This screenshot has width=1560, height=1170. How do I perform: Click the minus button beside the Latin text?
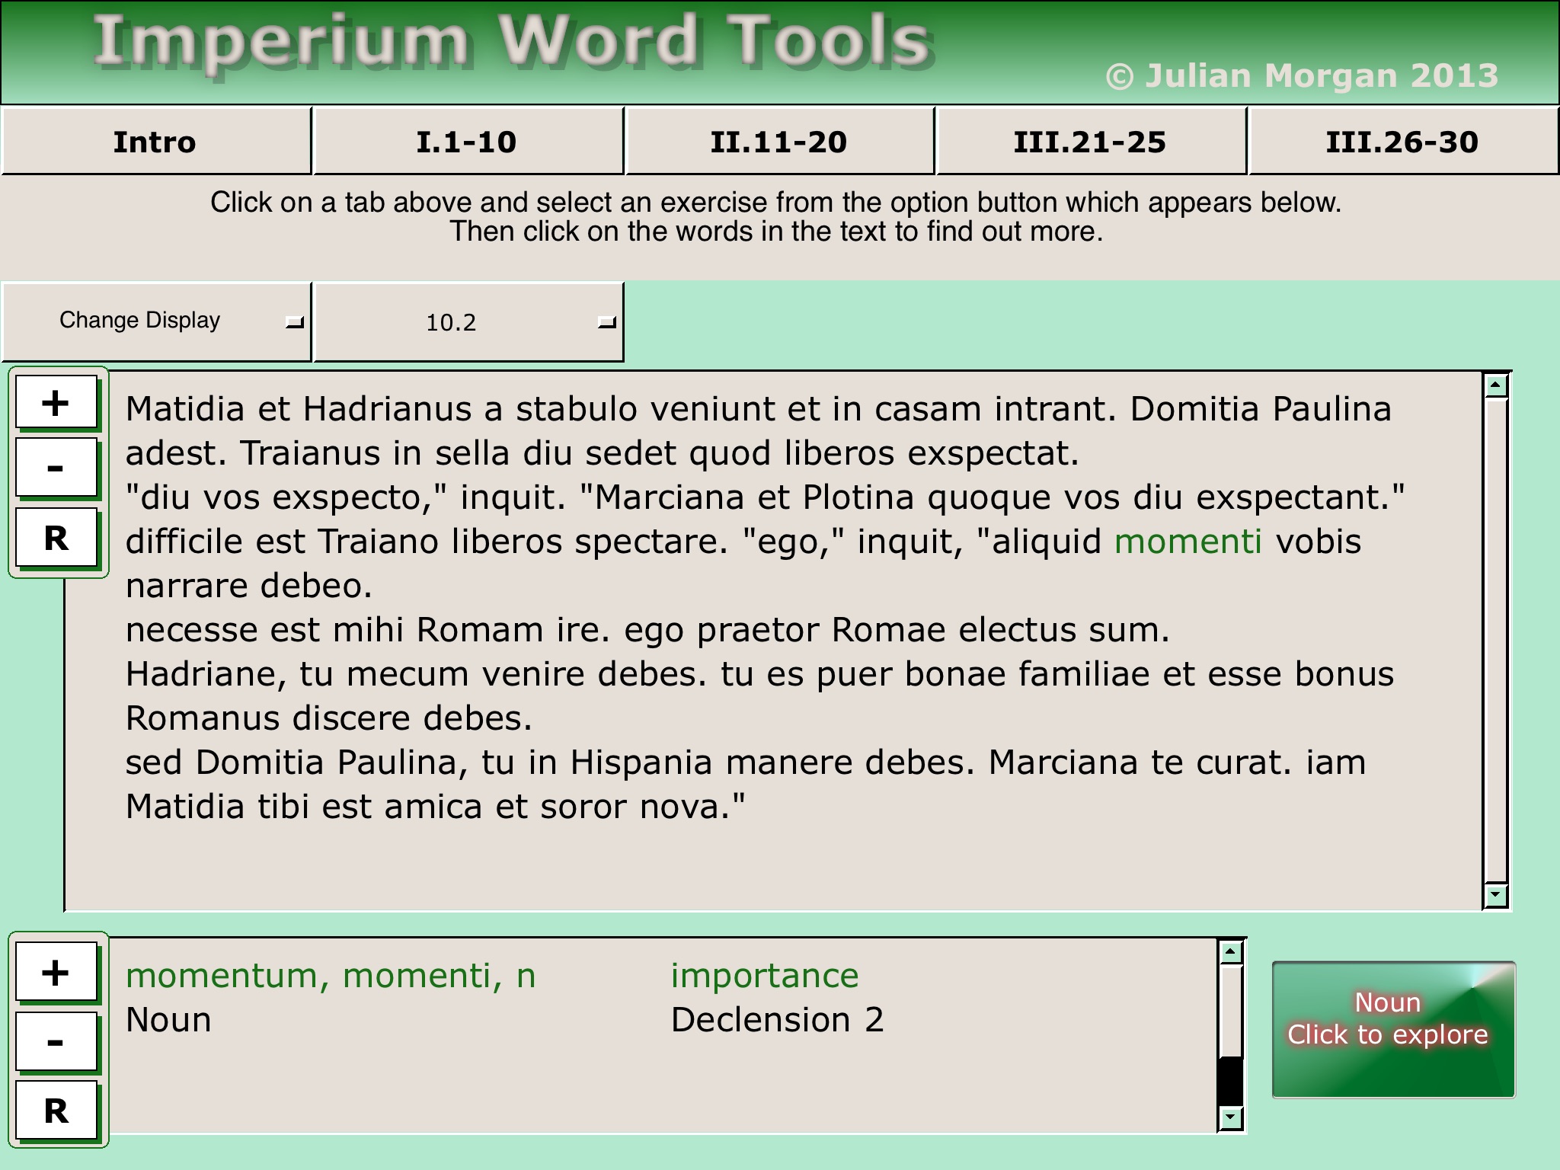pos(56,468)
